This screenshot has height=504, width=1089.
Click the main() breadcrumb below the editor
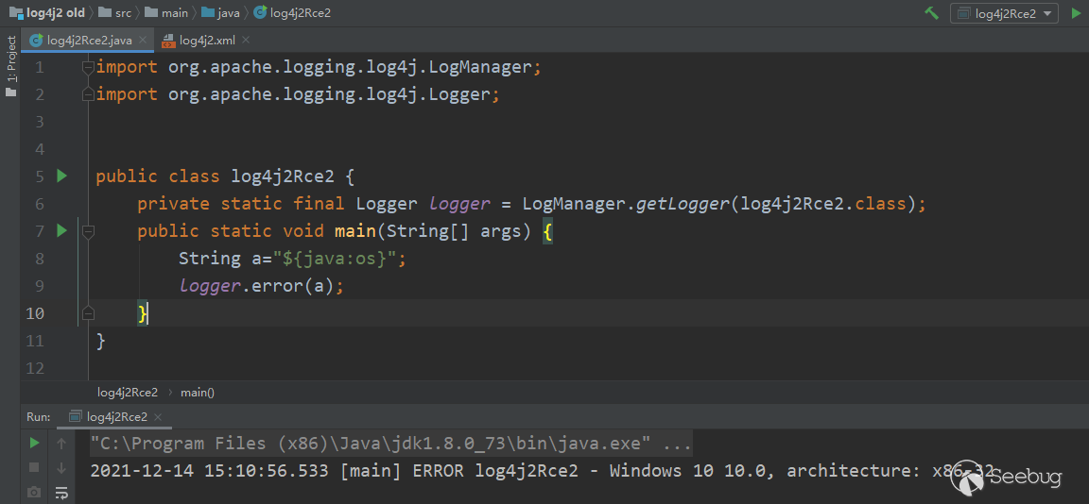coord(198,393)
